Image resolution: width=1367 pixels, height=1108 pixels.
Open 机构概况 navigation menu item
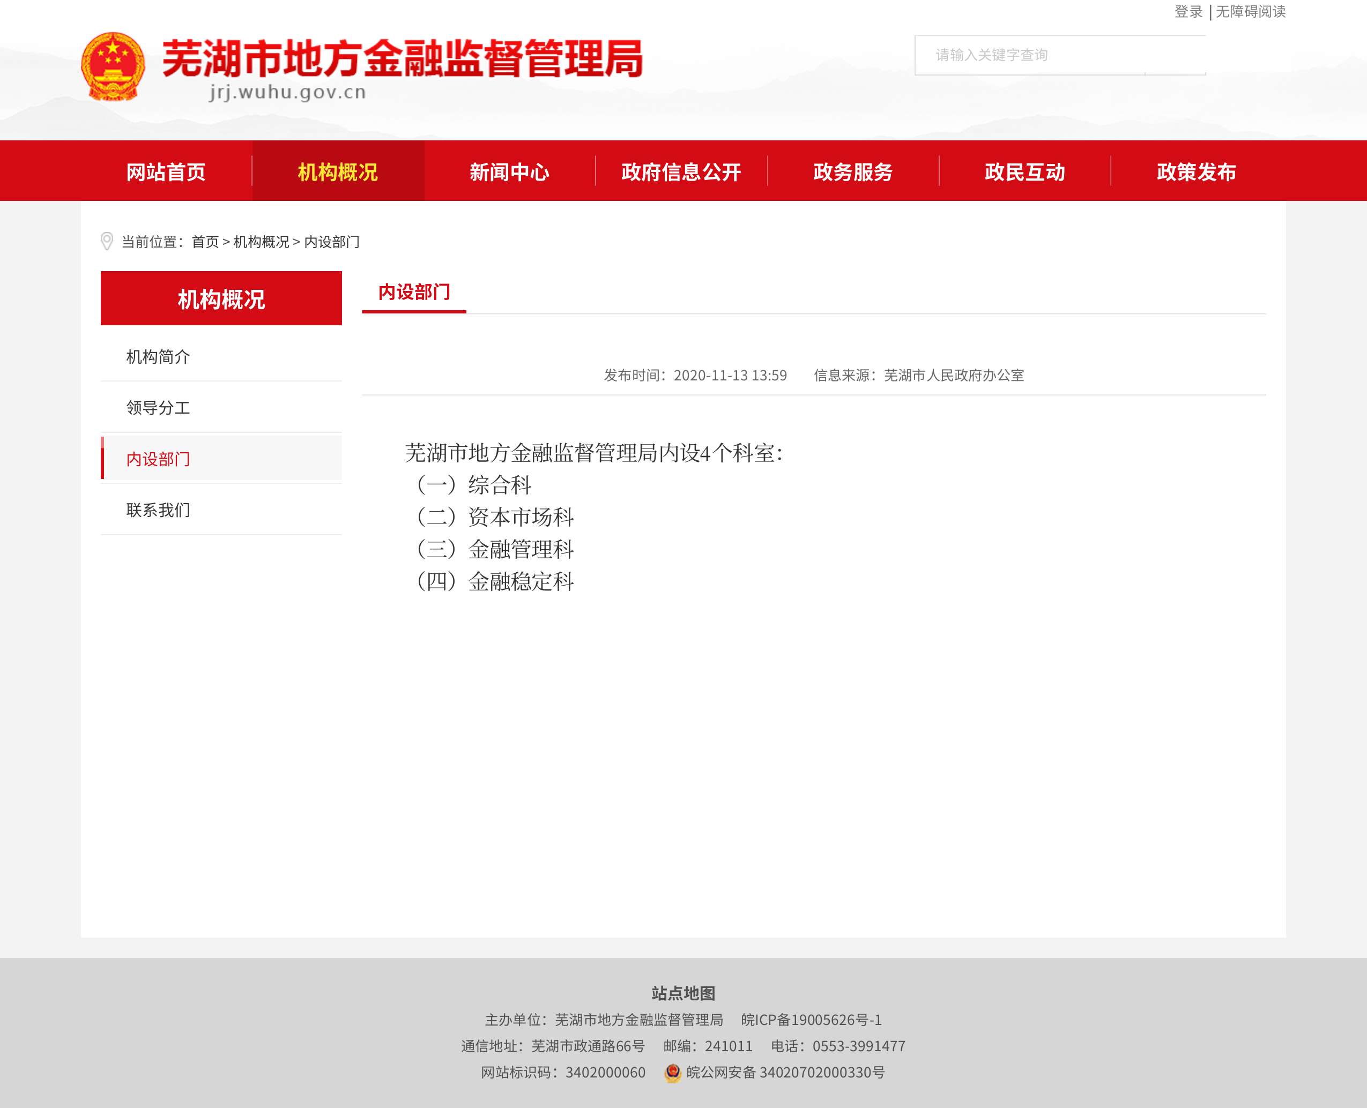click(338, 171)
